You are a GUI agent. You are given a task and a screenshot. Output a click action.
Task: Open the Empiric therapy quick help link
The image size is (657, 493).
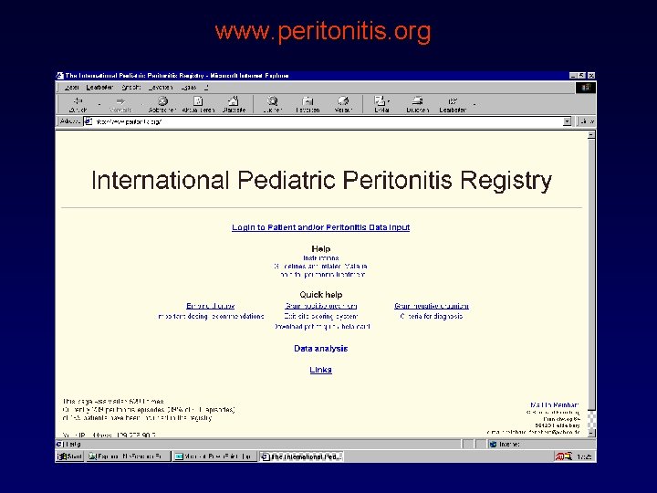pyautogui.click(x=211, y=306)
